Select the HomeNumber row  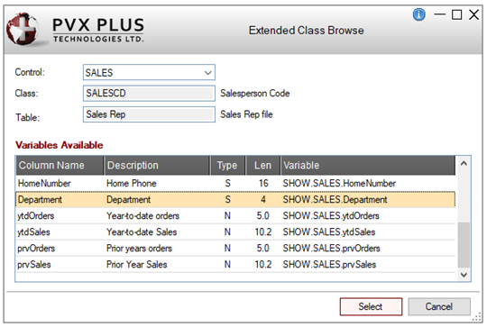coord(235,184)
